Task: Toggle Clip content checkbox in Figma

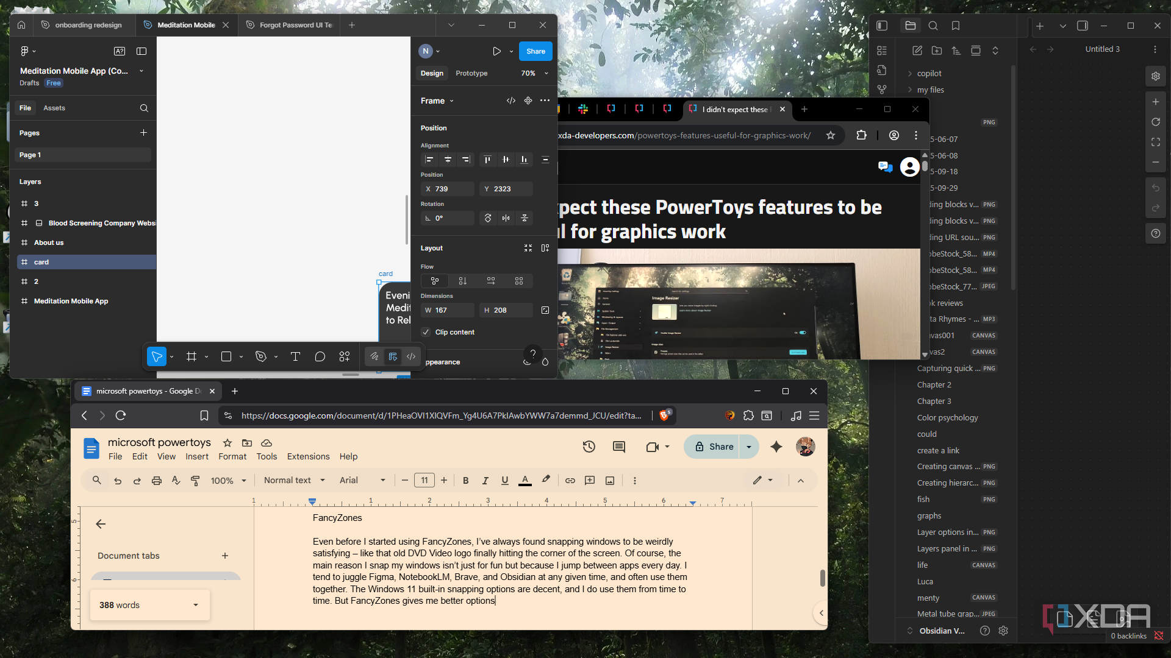Action: point(426,332)
